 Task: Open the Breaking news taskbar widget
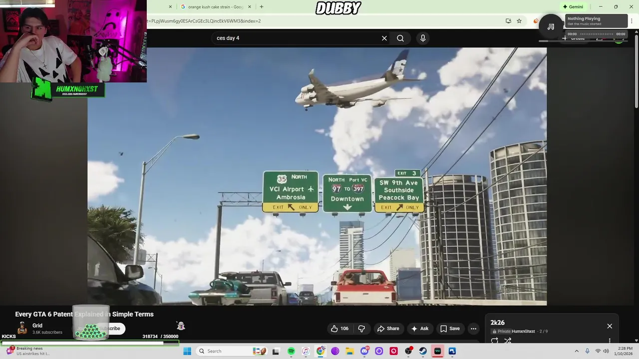tap(27, 351)
